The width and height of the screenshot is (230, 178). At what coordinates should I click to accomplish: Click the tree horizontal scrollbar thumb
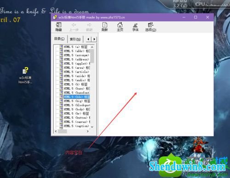[63, 131]
